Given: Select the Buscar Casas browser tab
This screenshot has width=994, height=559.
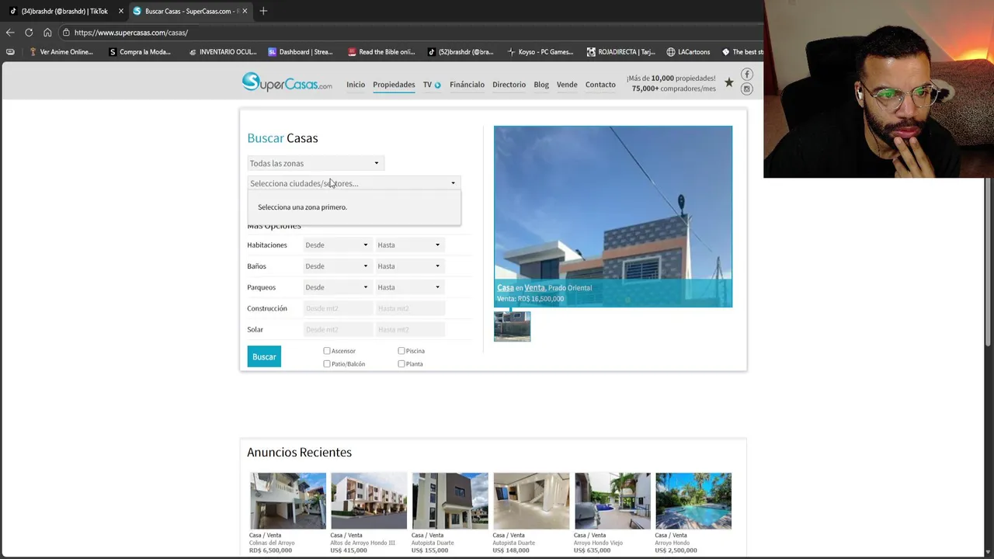Looking at the screenshot, I should (x=189, y=11).
